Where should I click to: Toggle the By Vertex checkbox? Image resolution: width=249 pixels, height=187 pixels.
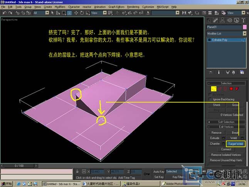[210, 94]
